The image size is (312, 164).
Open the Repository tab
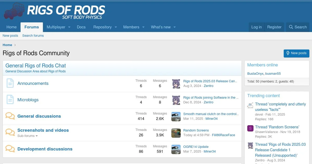(102, 27)
